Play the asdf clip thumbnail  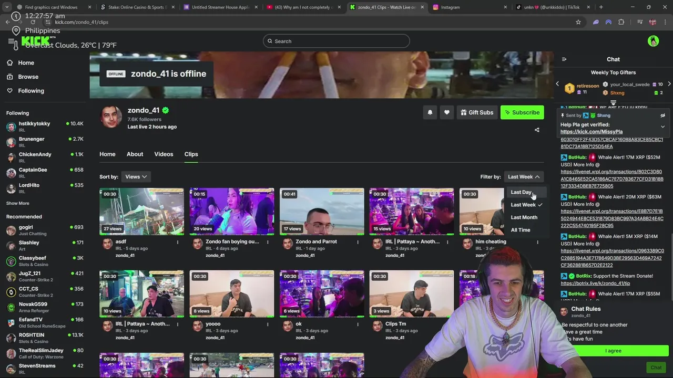141,212
